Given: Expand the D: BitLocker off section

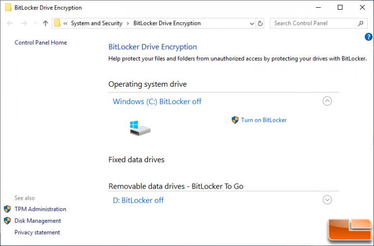Looking at the screenshot, I should coord(327,200).
